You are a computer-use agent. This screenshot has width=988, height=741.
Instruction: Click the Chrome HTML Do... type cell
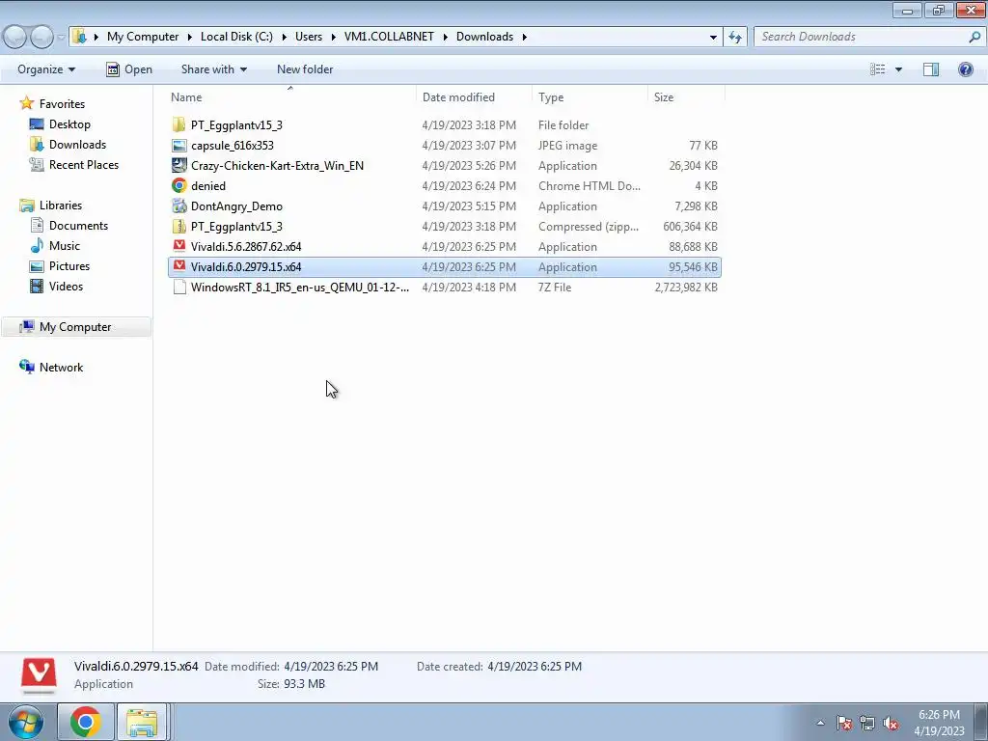pos(590,186)
